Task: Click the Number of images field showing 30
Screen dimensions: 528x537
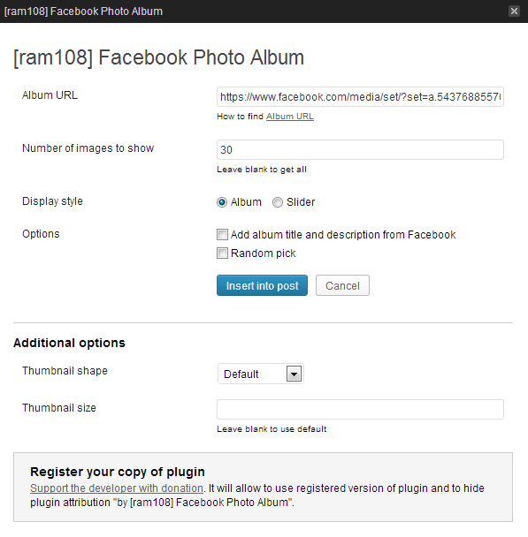Action: tap(360, 149)
